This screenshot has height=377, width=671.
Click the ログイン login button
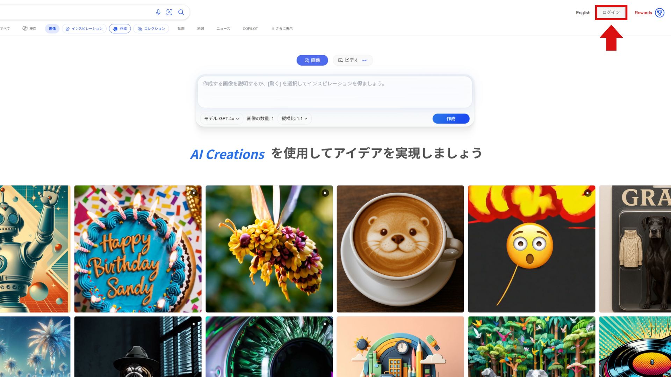tap(611, 13)
